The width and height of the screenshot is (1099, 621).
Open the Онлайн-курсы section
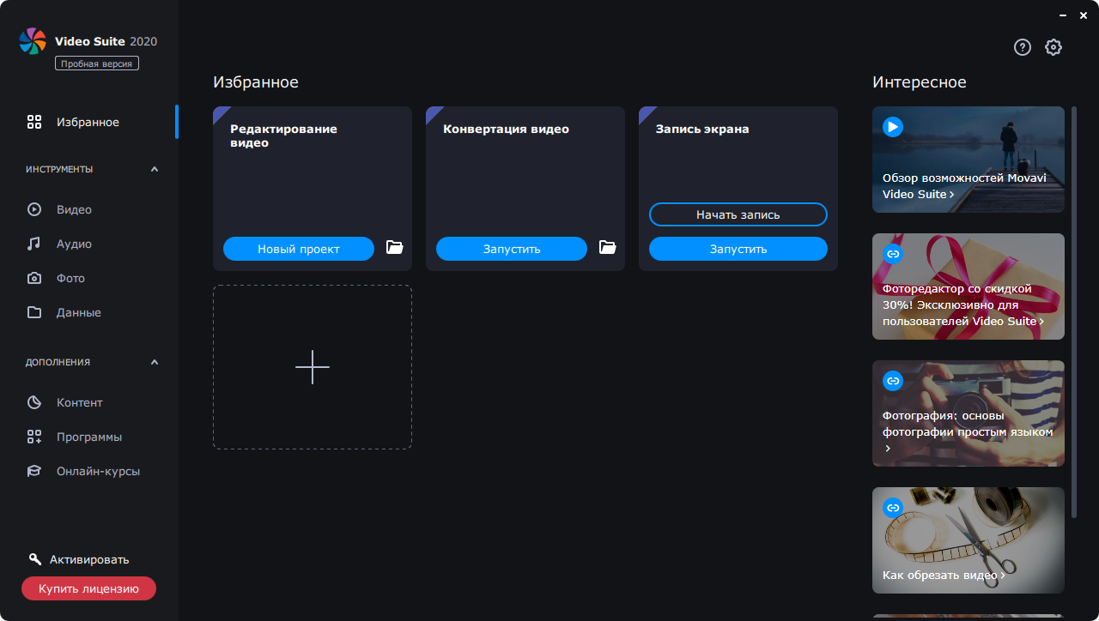[x=89, y=471]
